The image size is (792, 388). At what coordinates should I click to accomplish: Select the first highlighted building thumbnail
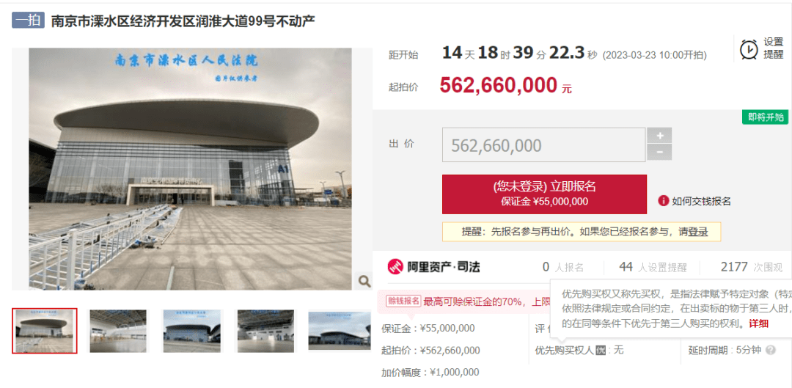(45, 331)
